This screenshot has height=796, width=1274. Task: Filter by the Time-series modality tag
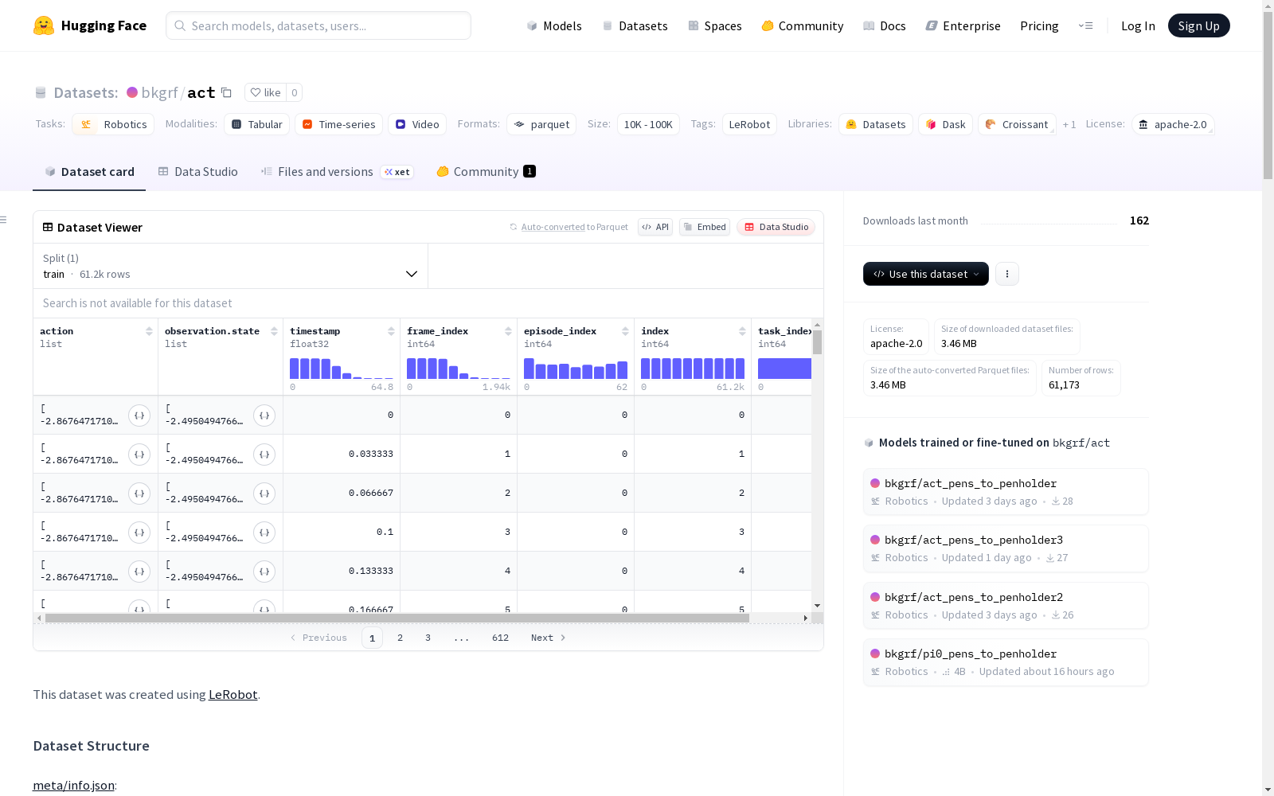pyautogui.click(x=338, y=124)
